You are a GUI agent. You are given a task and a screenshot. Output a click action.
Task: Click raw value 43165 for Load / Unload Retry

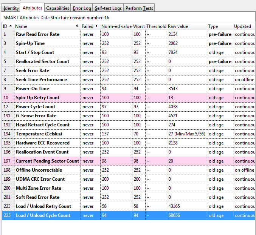[174, 206]
